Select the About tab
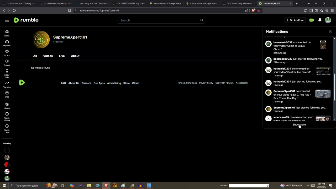Image resolution: width=336 pixels, height=189 pixels. coord(75,56)
